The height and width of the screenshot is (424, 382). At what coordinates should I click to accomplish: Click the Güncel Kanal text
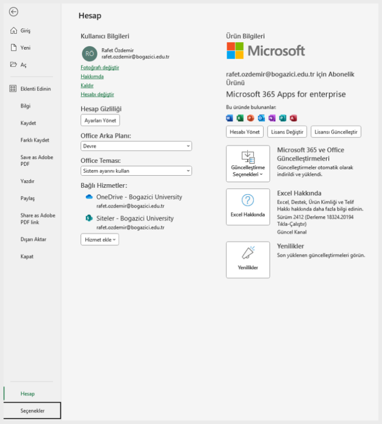click(292, 232)
